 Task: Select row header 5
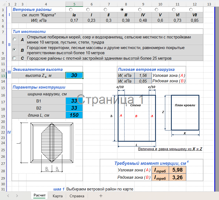(3, 20)
